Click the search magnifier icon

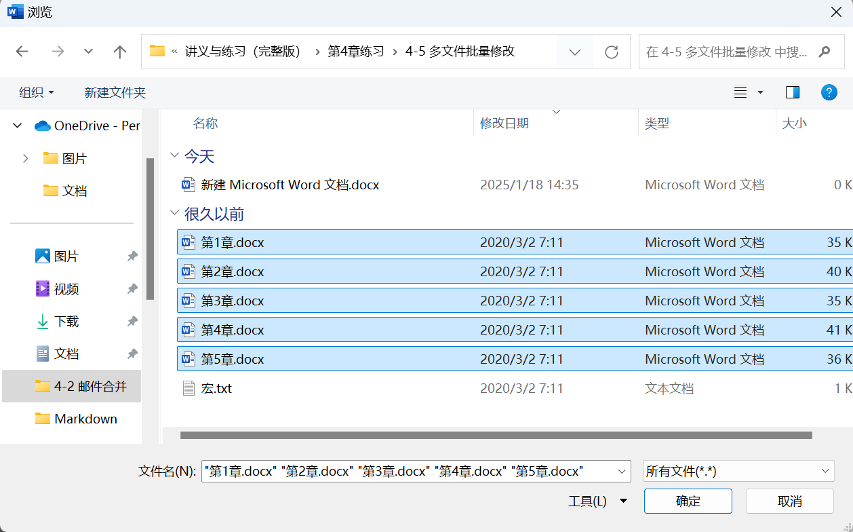[825, 52]
